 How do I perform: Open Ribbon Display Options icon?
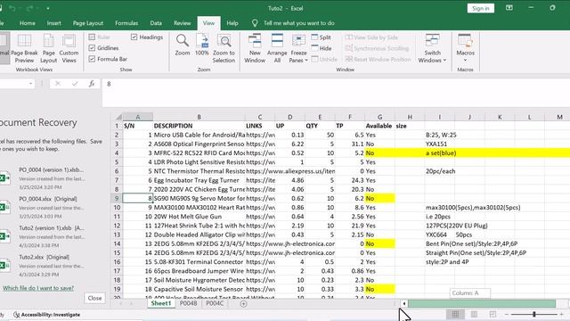pyautogui.click(x=509, y=8)
